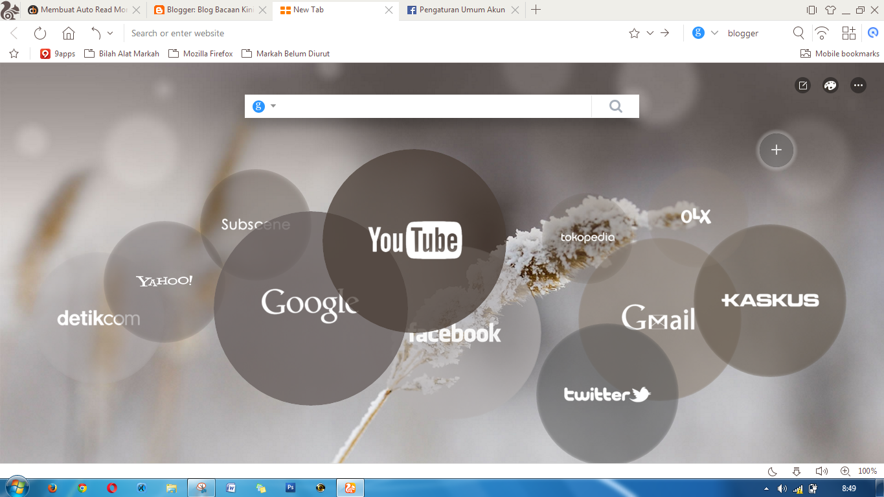Go back with the back arrow

[x=14, y=33]
